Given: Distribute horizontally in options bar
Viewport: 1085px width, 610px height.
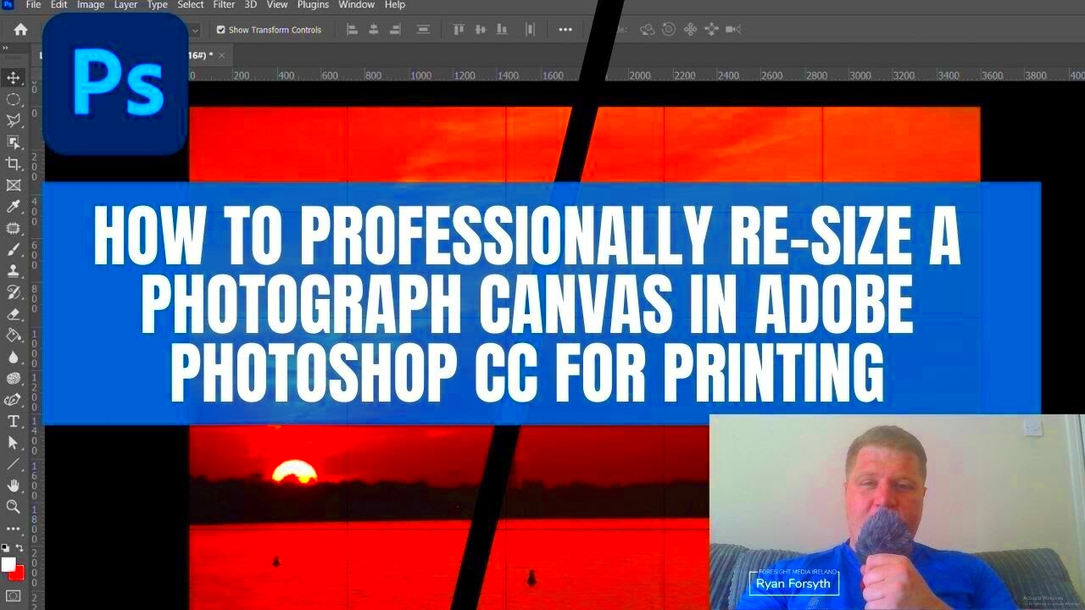Looking at the screenshot, I should coord(530,30).
